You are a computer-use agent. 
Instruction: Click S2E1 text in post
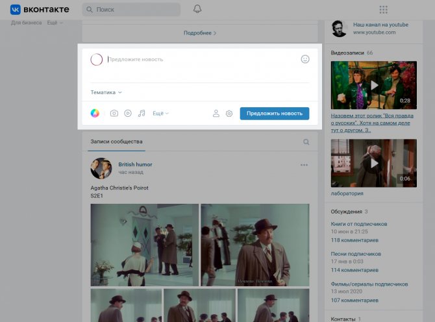point(97,196)
